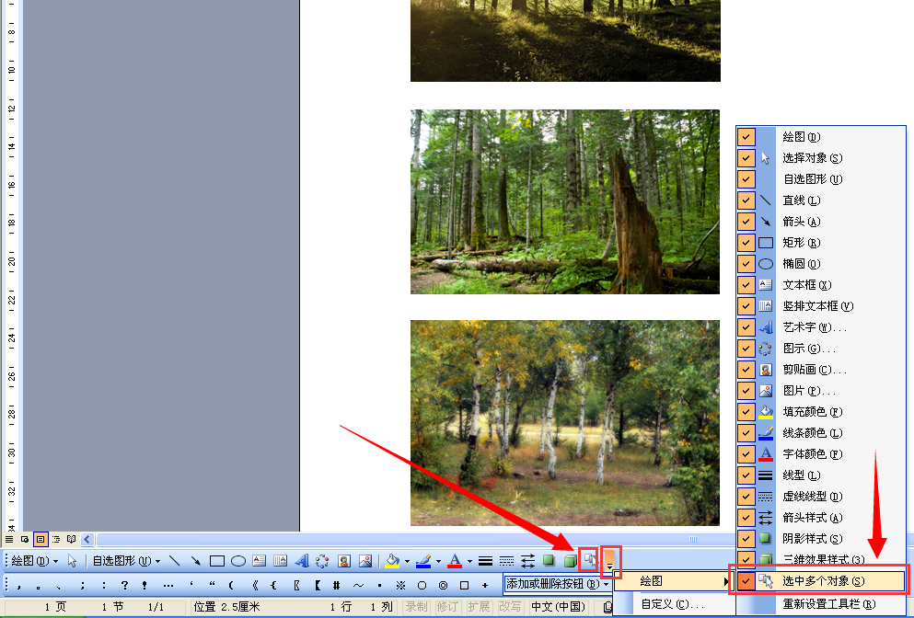Insert a horizontal text box from toolbar

coord(260,561)
